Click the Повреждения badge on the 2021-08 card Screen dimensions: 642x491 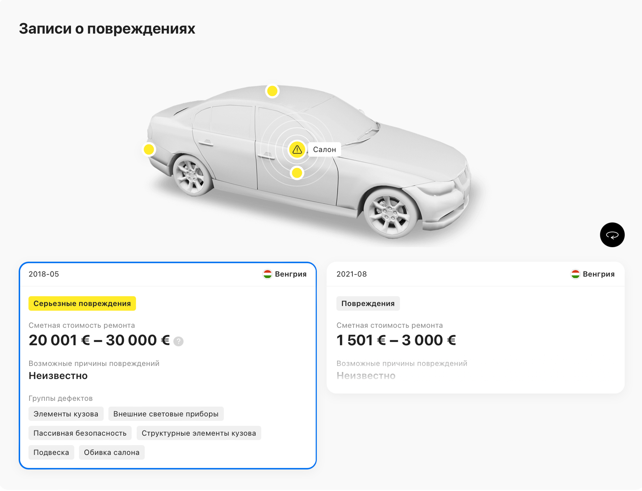click(368, 303)
